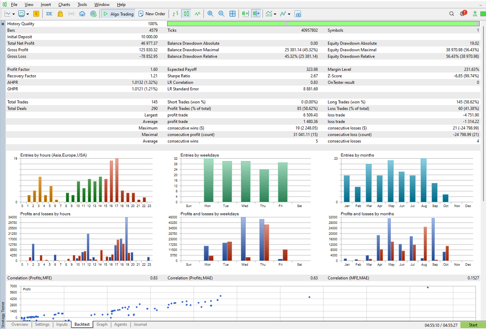Toggle Algo Trading on or off

[x=119, y=14]
